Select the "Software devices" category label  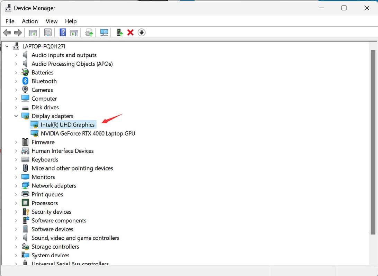click(x=52, y=229)
